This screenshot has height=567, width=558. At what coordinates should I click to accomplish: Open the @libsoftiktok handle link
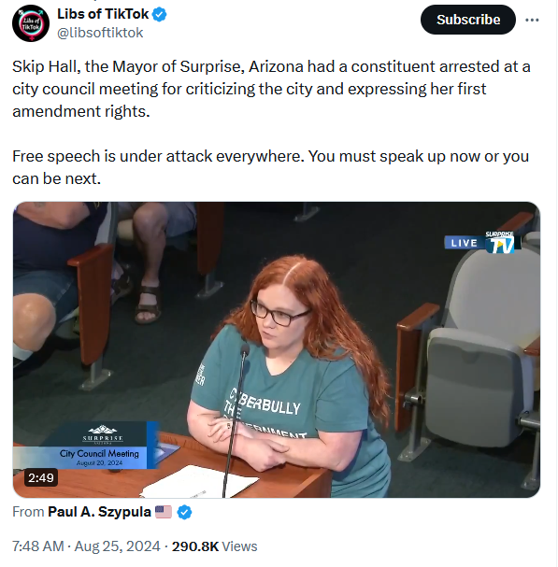(100, 33)
